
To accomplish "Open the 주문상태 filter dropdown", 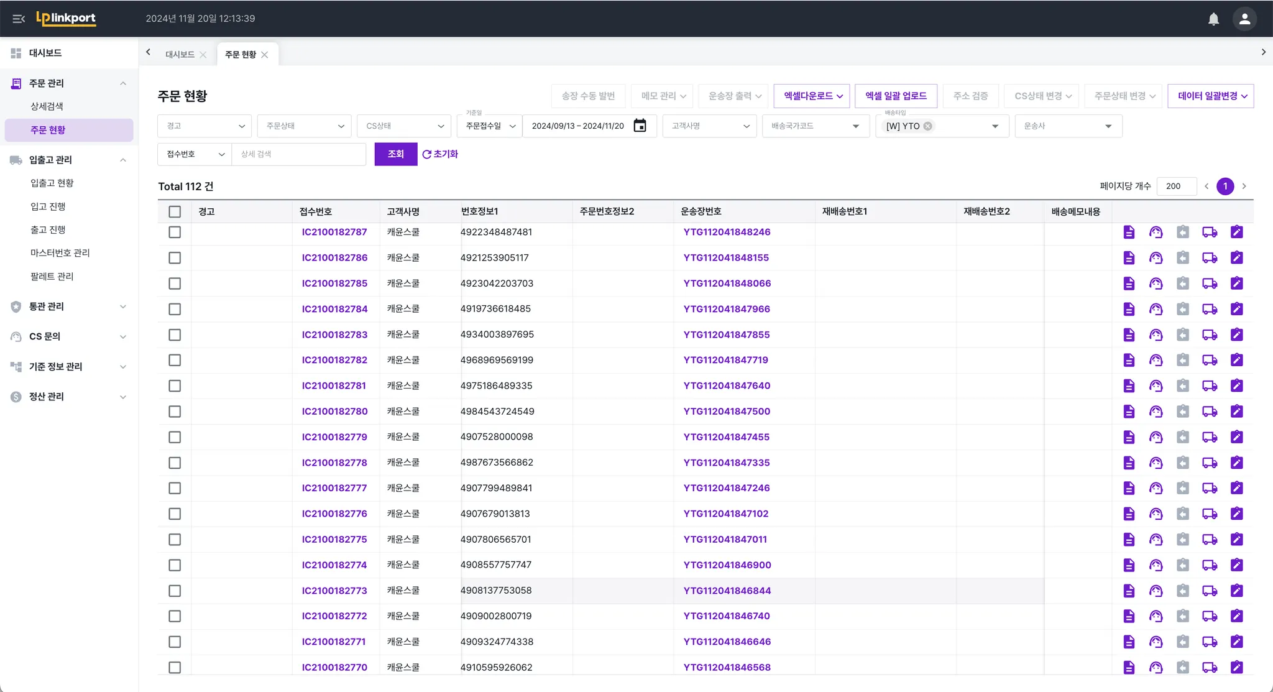I will coord(304,126).
